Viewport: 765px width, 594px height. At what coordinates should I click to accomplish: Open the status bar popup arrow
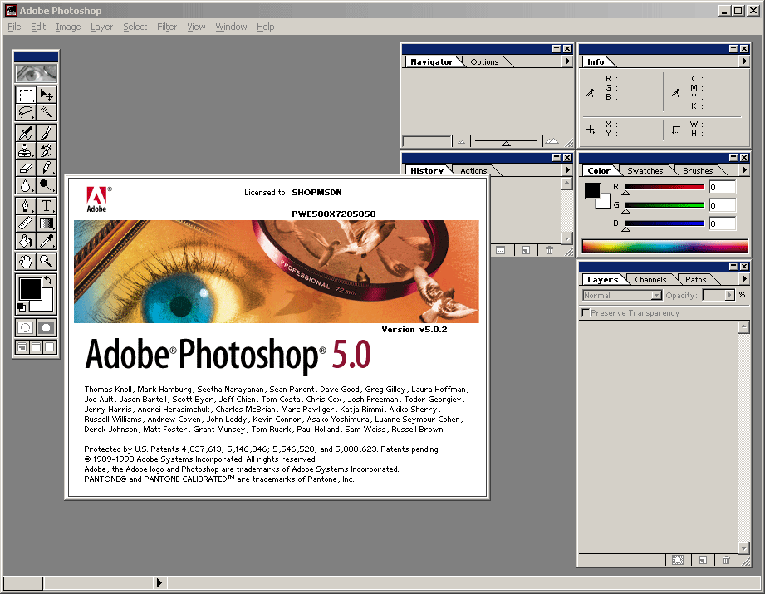(x=159, y=582)
